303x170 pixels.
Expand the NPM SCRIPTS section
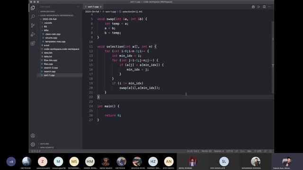click(60, 147)
